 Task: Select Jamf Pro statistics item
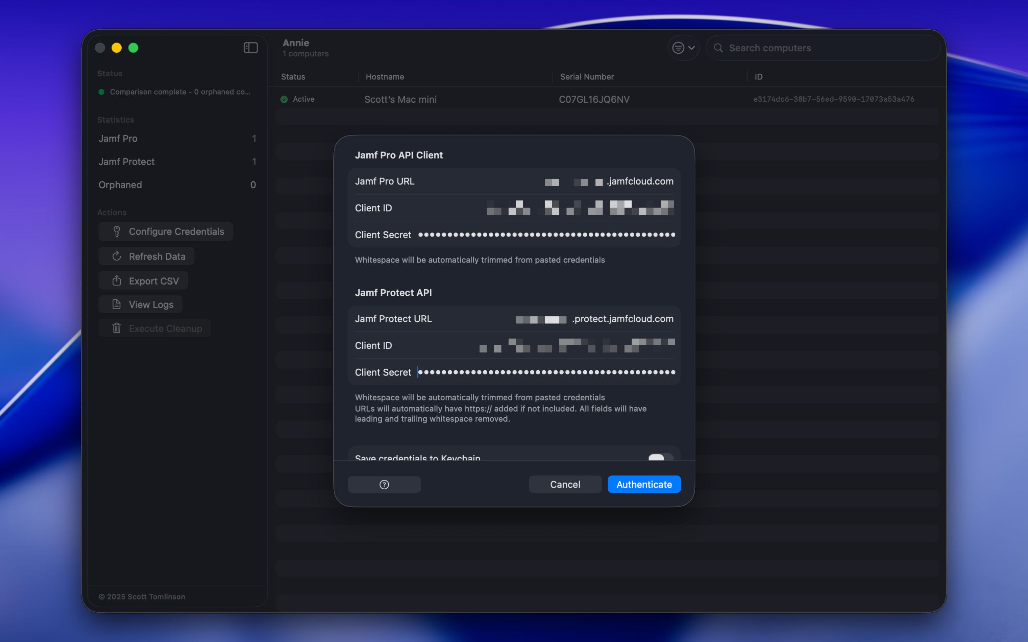[177, 138]
